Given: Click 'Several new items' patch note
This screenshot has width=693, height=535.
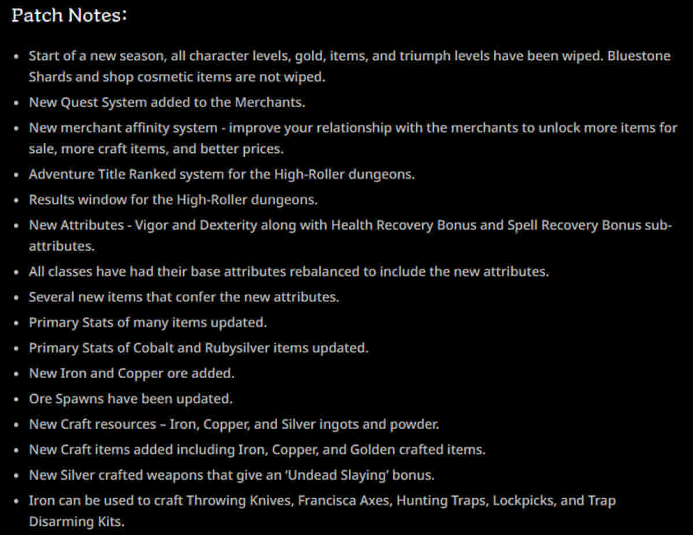Looking at the screenshot, I should (184, 297).
